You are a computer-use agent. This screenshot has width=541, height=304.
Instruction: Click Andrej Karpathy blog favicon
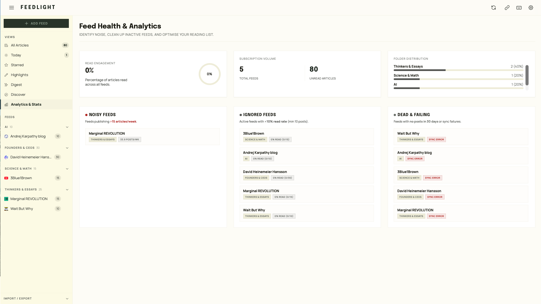(x=6, y=136)
